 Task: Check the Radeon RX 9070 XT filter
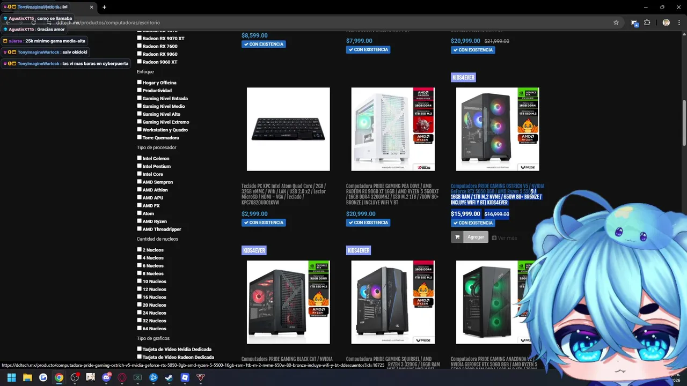140,38
